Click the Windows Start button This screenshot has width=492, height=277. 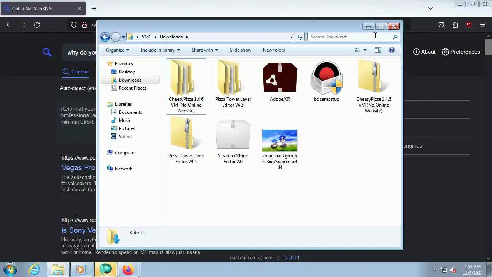[10, 269]
